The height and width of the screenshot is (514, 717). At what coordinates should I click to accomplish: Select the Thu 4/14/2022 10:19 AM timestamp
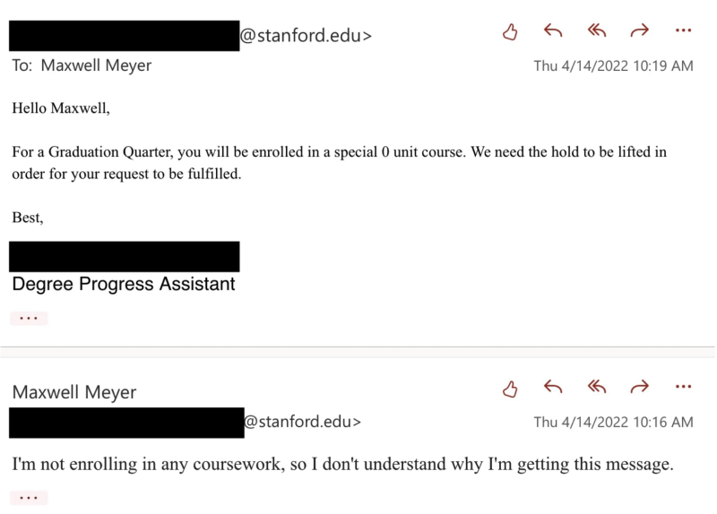(x=613, y=65)
